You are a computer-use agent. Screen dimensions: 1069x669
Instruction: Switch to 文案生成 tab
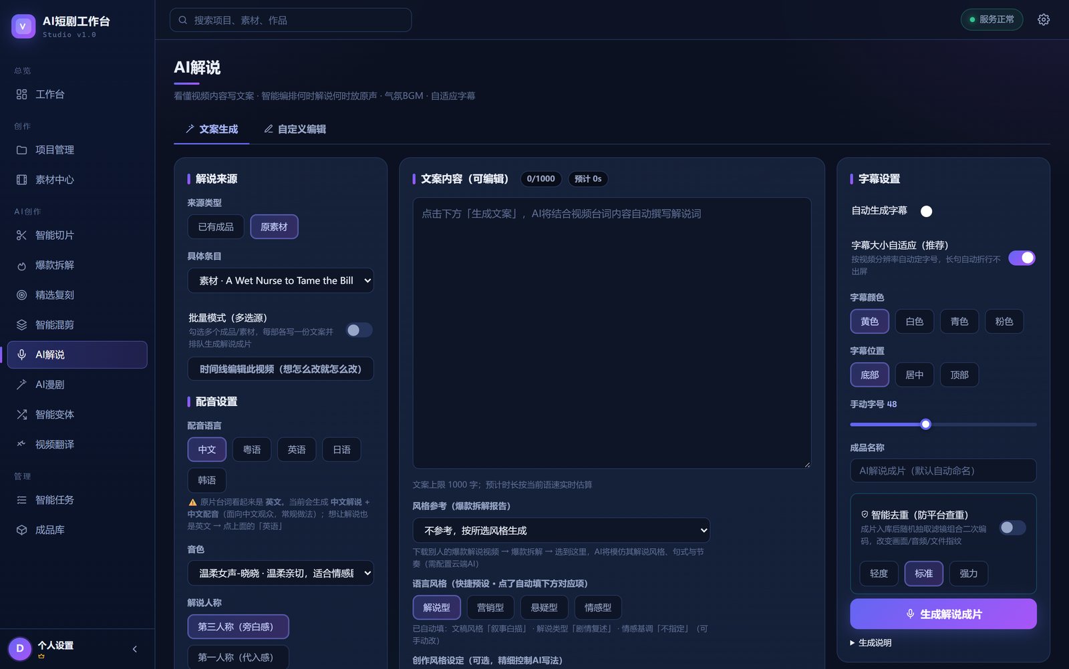point(212,129)
